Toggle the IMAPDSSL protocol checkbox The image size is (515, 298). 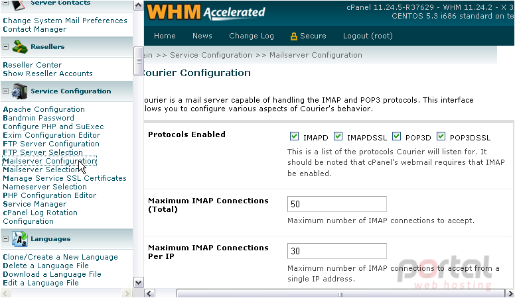coord(338,136)
